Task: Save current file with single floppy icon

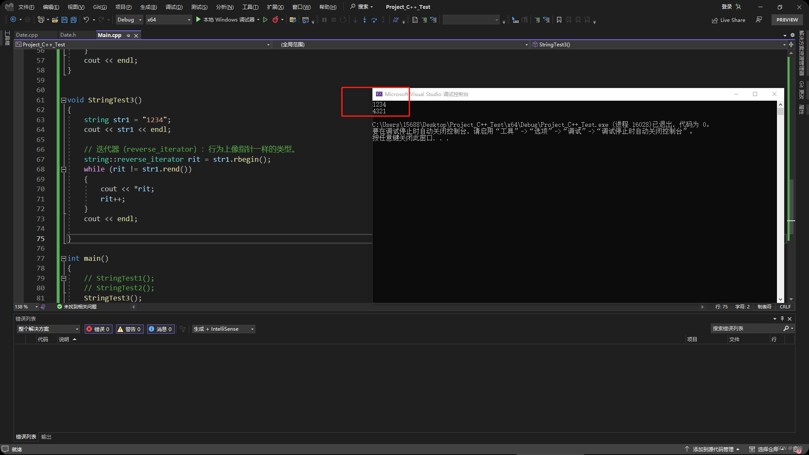Action: click(64, 20)
